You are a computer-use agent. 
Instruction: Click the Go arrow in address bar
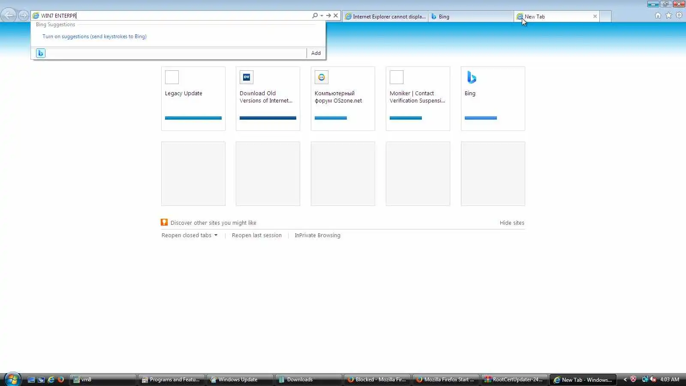pos(328,15)
